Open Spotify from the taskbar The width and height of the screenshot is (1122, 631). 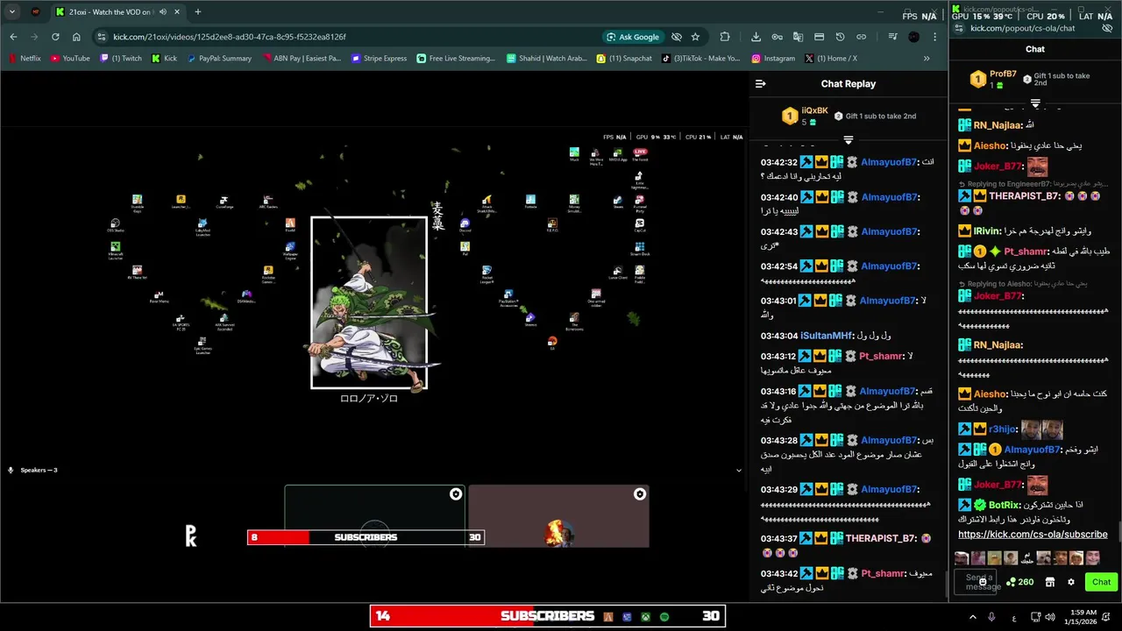point(664,617)
